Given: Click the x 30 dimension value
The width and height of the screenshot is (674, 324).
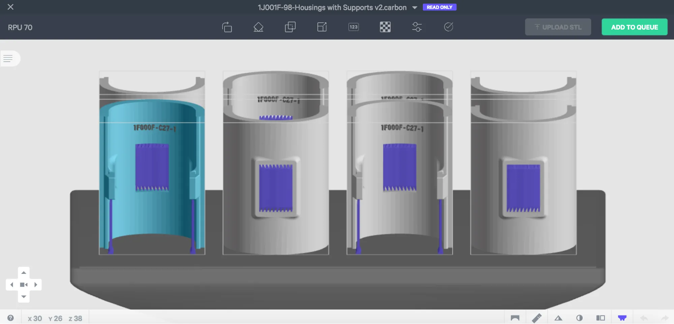Looking at the screenshot, I should point(35,318).
